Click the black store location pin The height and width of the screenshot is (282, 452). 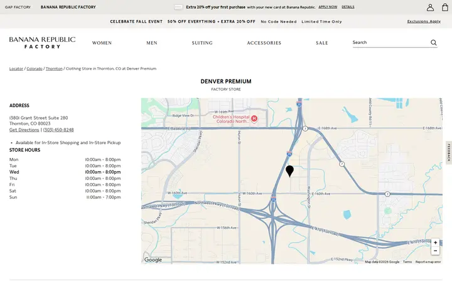(289, 171)
